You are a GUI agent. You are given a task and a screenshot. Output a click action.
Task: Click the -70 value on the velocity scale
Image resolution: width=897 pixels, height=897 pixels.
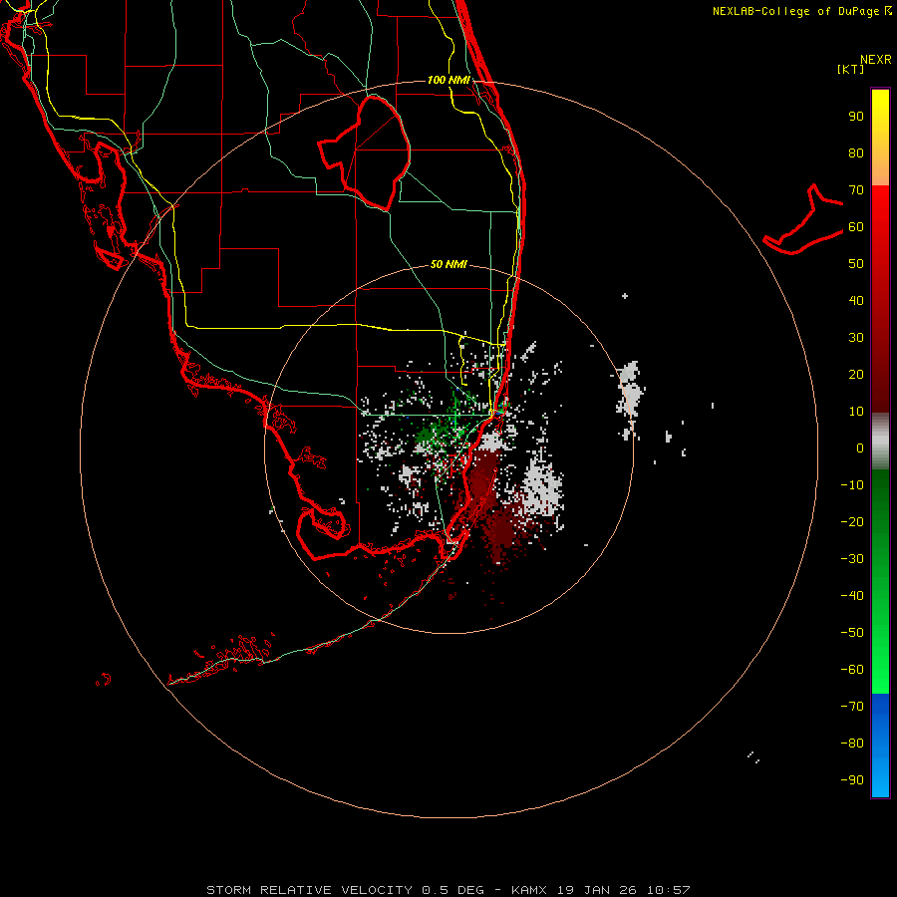point(852,706)
